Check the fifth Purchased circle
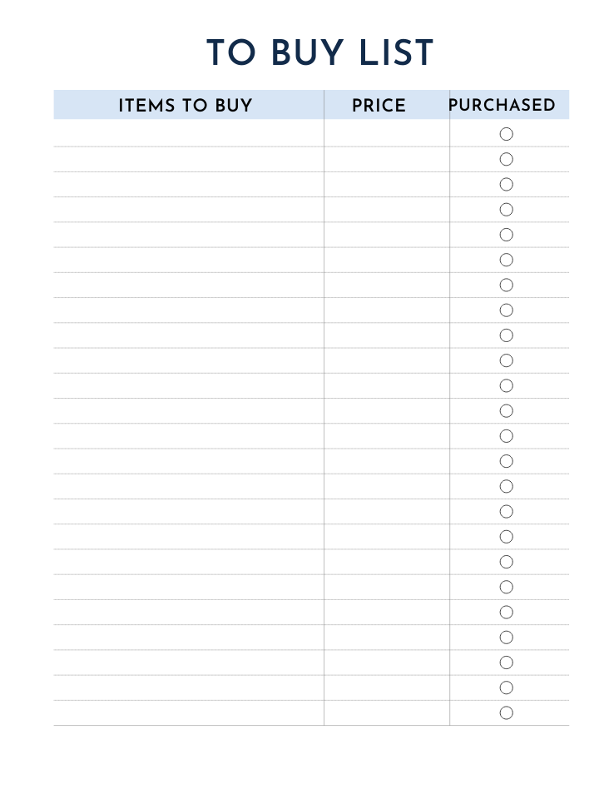Screen dimensions: 599x799 tap(506, 235)
